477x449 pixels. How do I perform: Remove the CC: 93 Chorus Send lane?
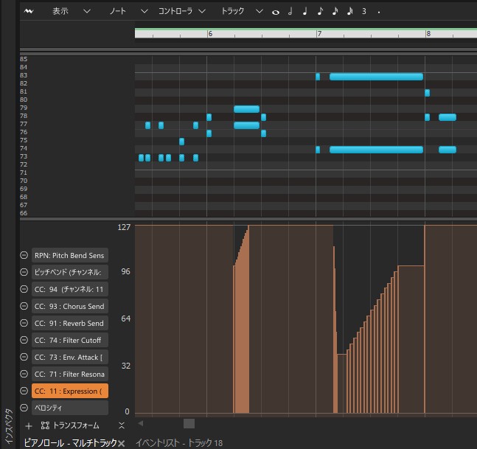(x=24, y=306)
